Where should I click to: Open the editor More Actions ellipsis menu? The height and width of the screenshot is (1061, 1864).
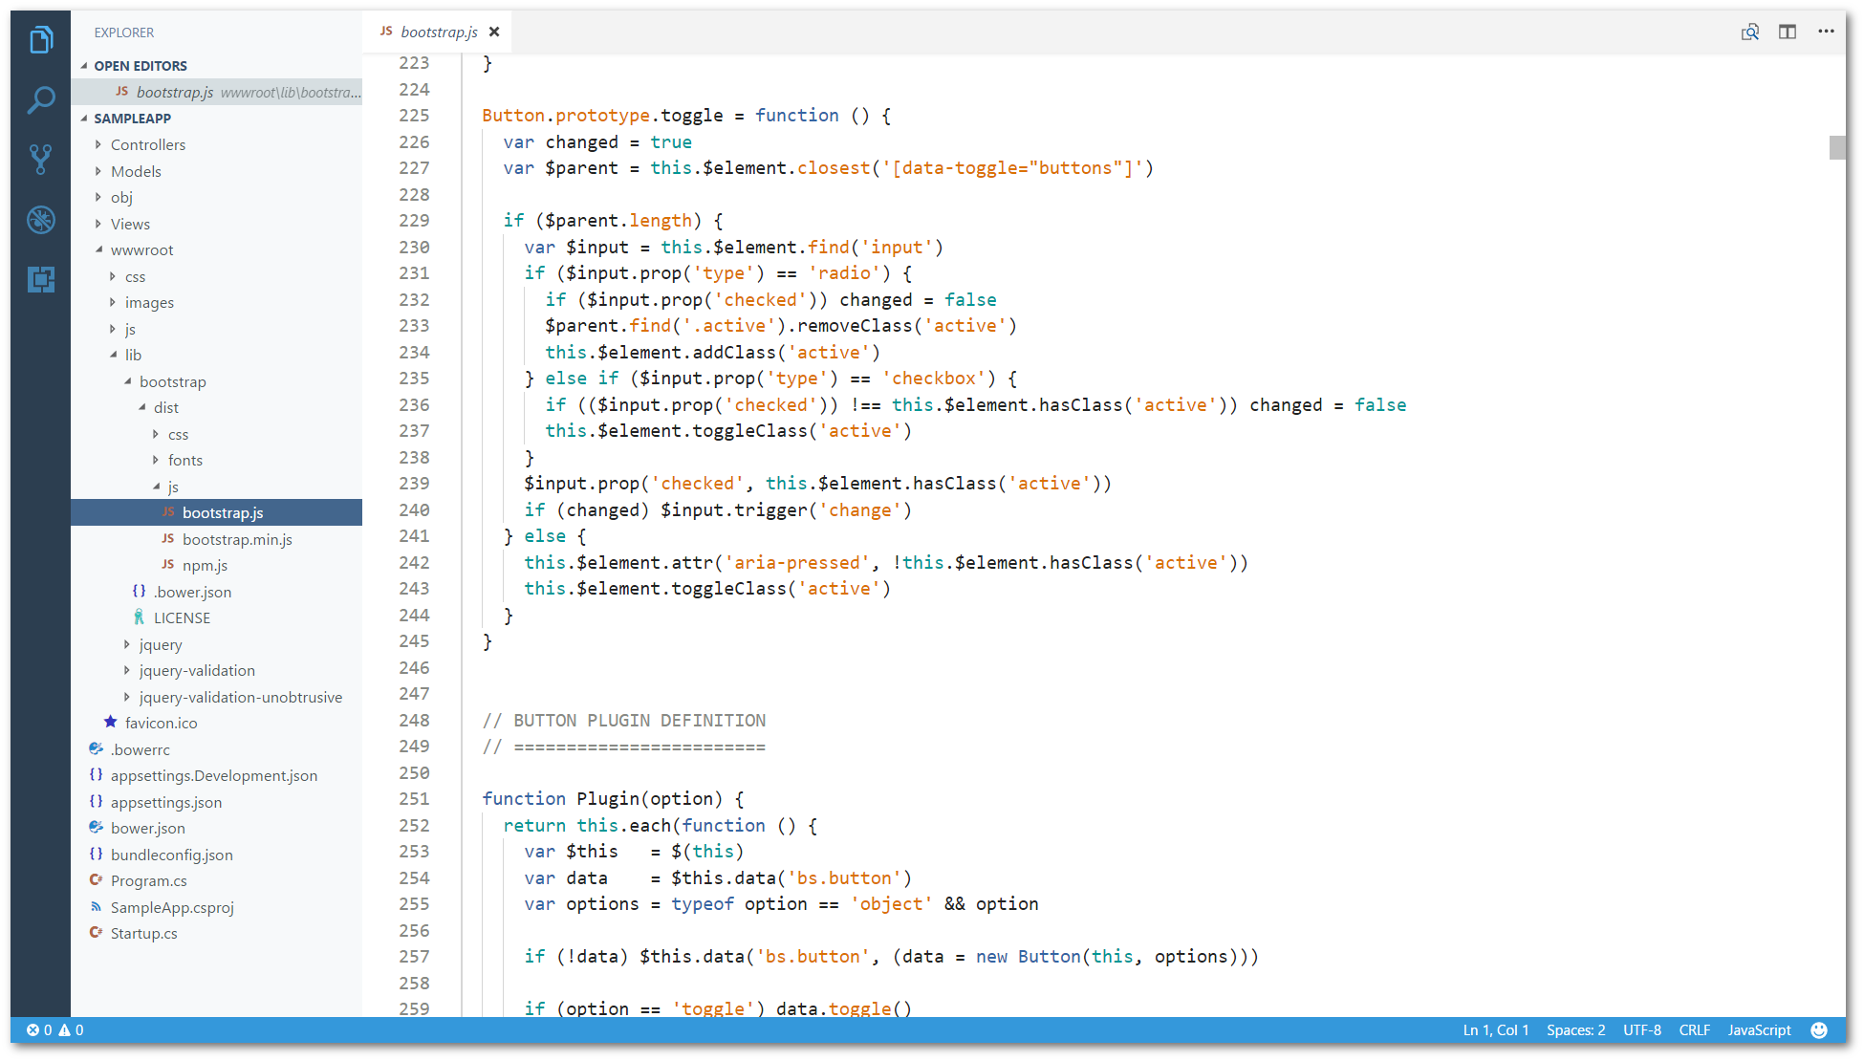[x=1826, y=32]
